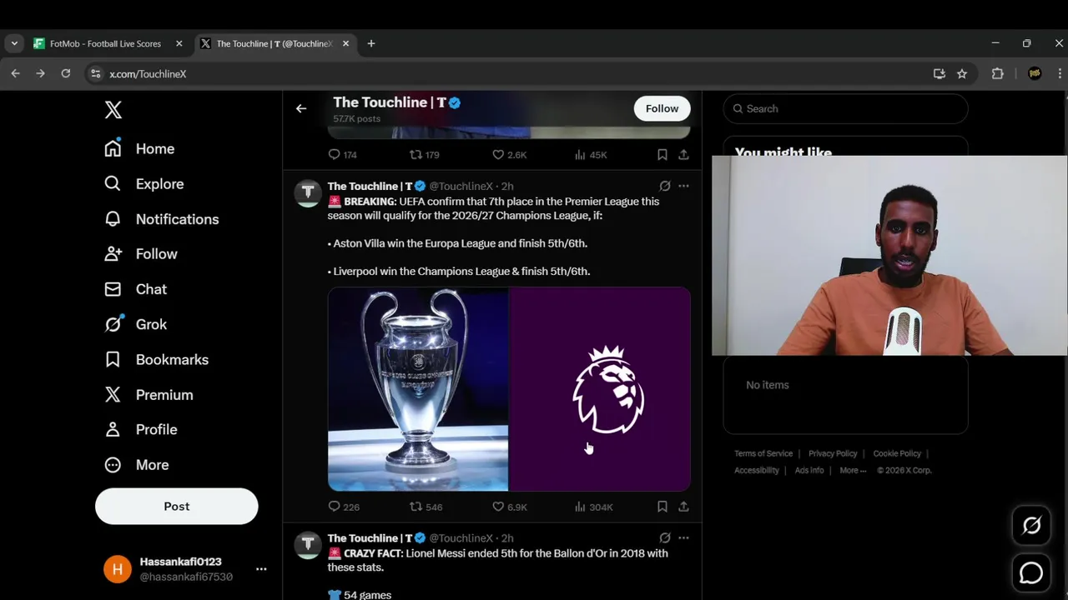Image resolution: width=1068 pixels, height=600 pixels.
Task: Click The Touchline avatar on the CRAZY FACT tweet
Action: 308,545
